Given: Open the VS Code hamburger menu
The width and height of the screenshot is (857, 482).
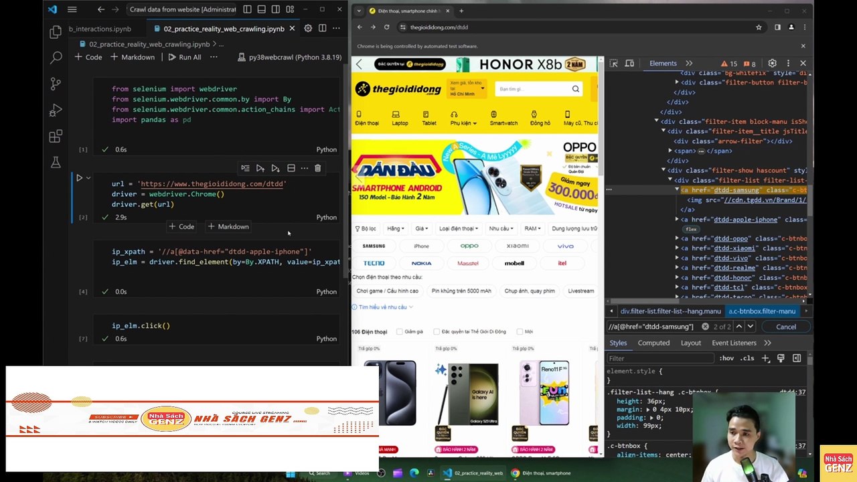Looking at the screenshot, I should (72, 9).
